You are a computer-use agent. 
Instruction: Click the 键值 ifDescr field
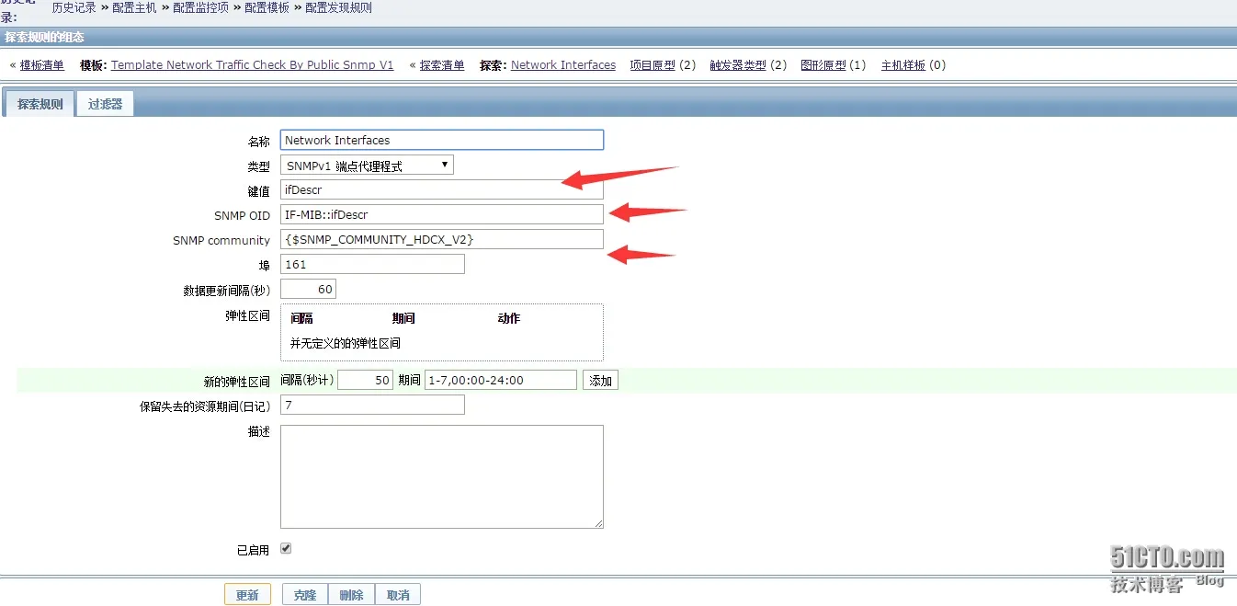point(442,189)
